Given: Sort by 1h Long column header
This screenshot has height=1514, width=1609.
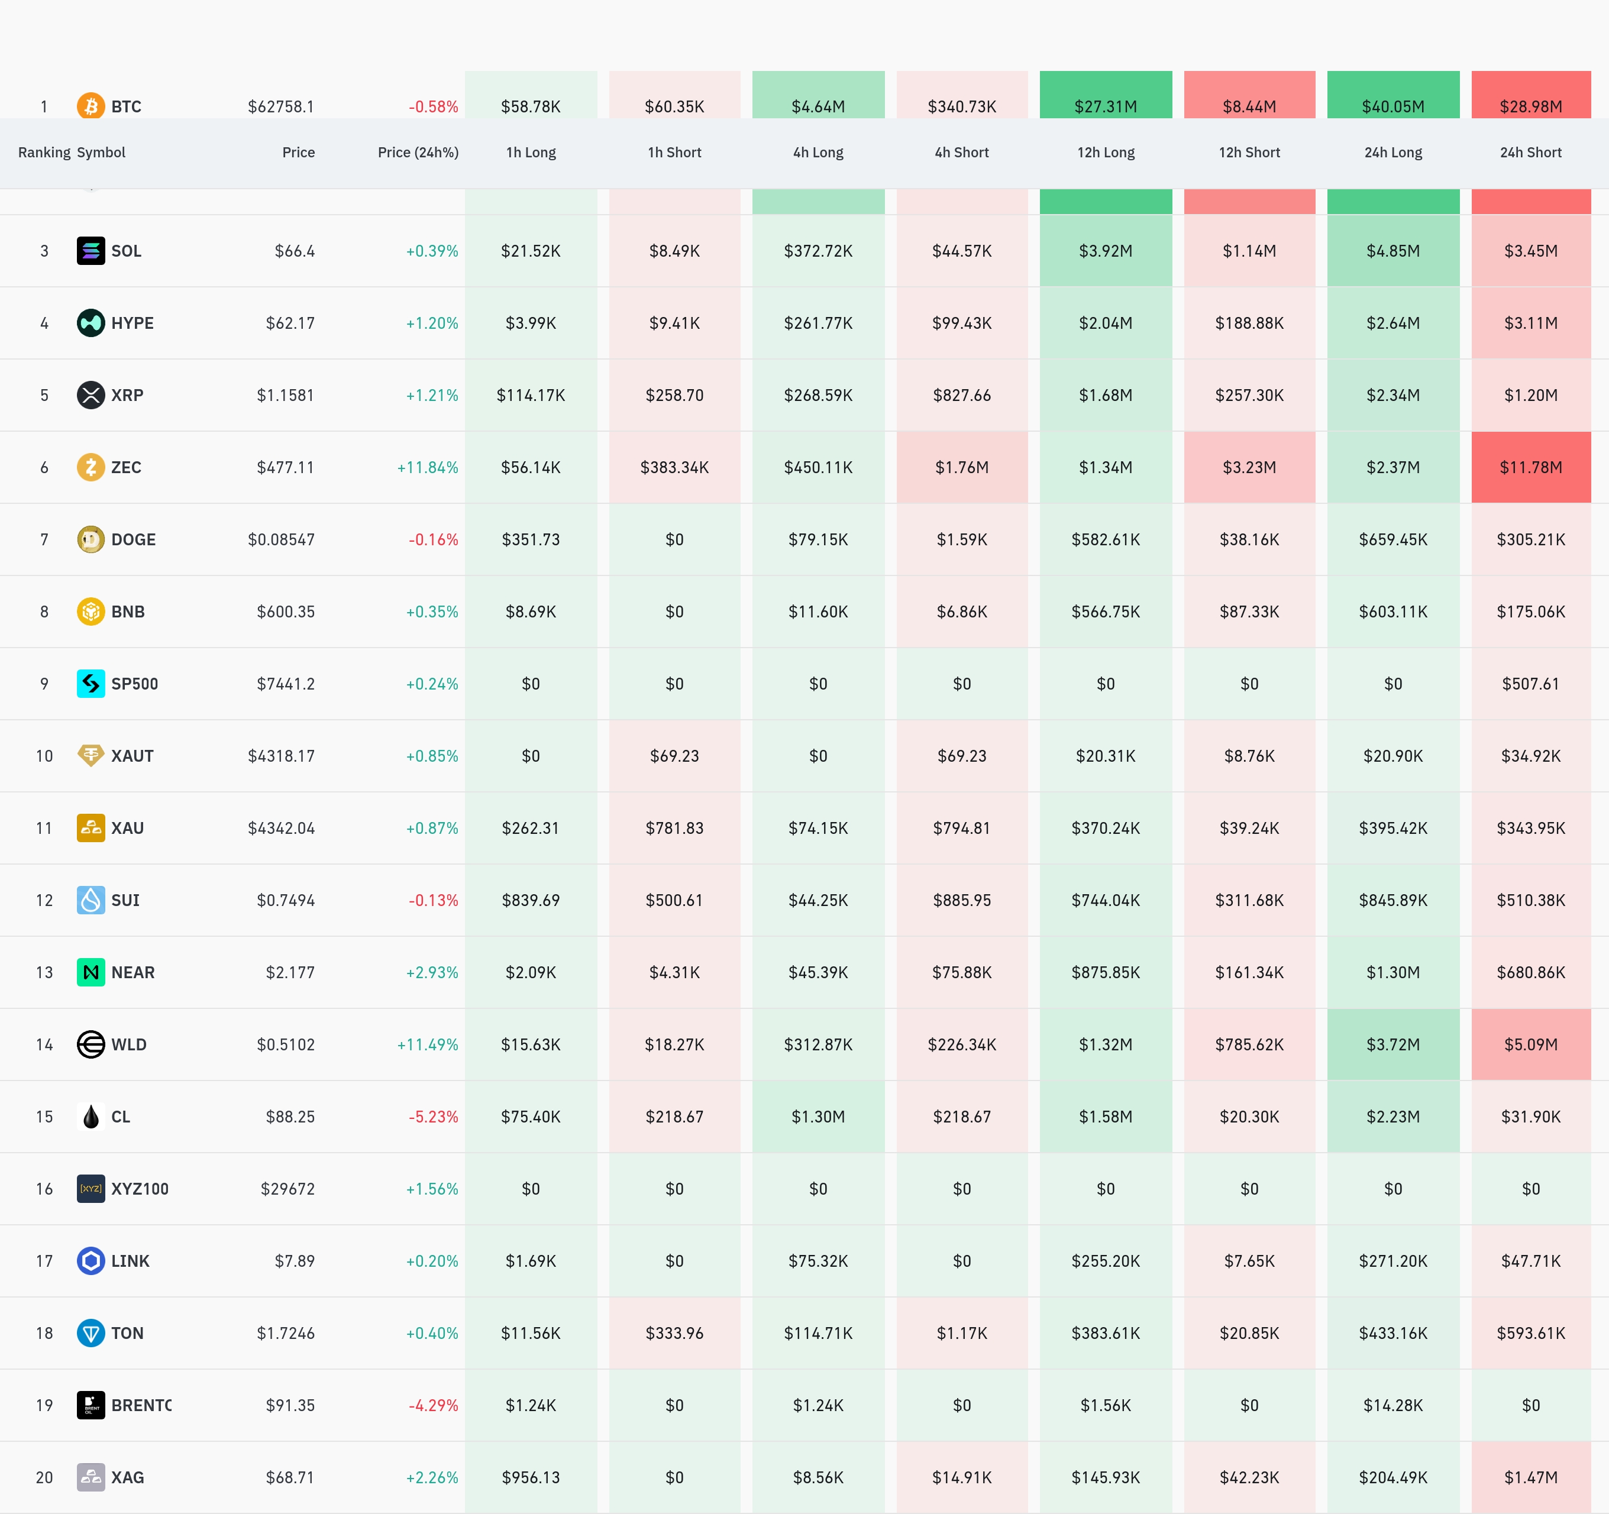Looking at the screenshot, I should pos(531,152).
